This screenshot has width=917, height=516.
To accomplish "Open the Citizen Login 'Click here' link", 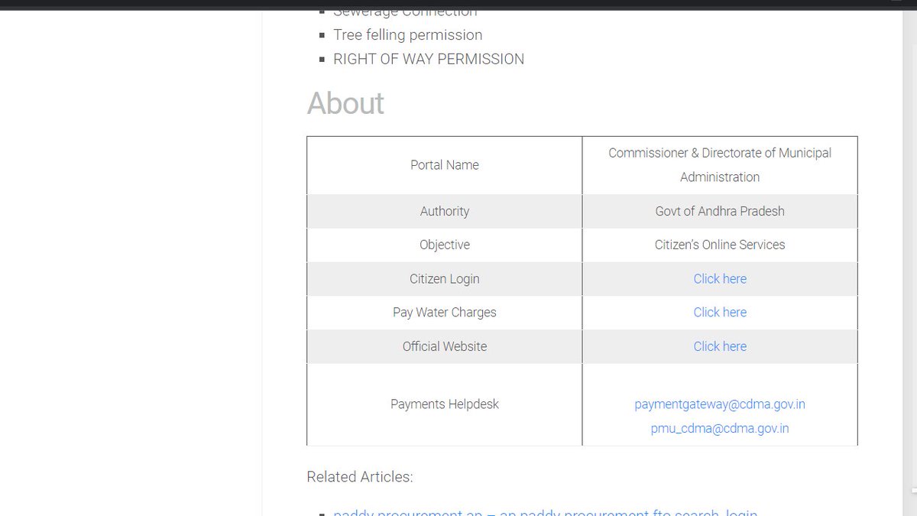I will click(720, 279).
